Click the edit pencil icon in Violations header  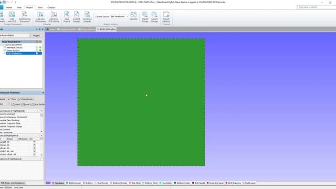pos(40,159)
